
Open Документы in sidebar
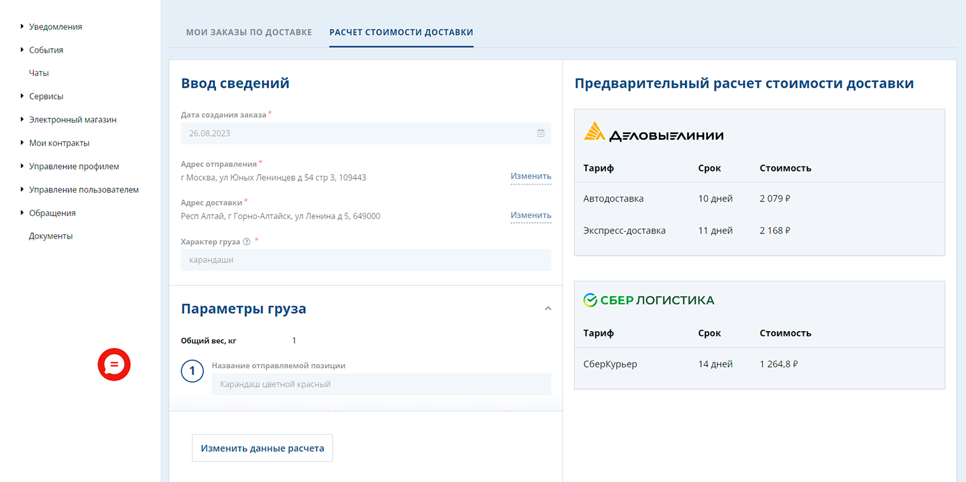coord(51,236)
